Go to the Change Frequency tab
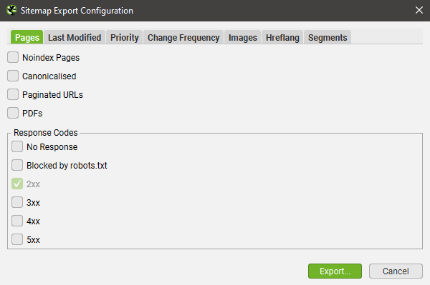This screenshot has height=285, width=430. 183,37
